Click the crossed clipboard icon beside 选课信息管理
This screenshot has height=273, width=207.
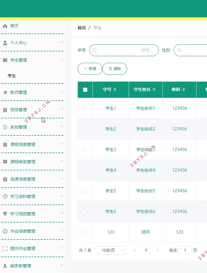point(5,179)
